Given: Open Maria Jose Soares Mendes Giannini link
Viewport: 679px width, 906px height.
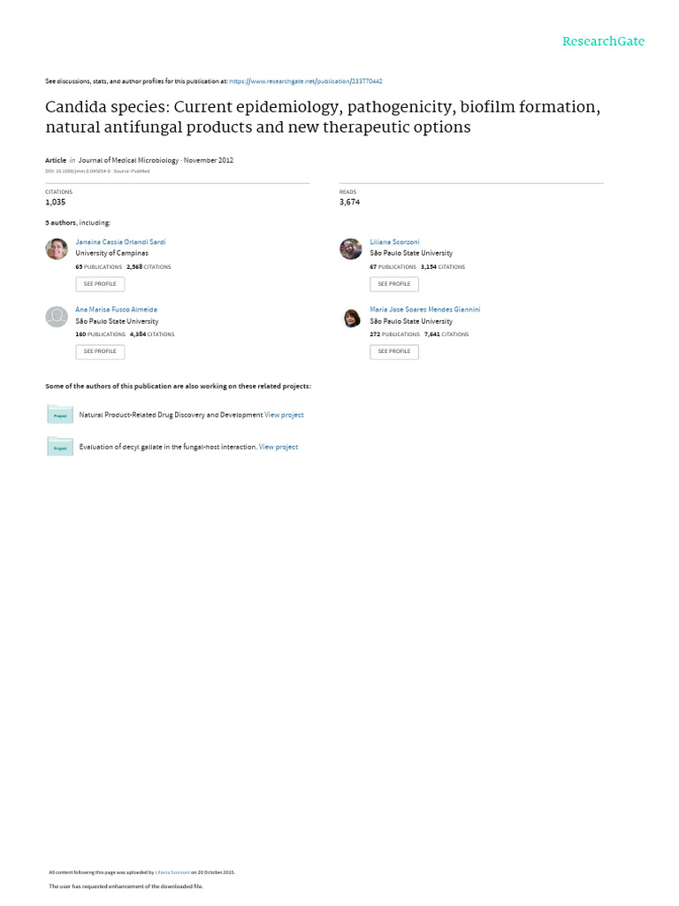Looking at the screenshot, I should (x=425, y=310).
